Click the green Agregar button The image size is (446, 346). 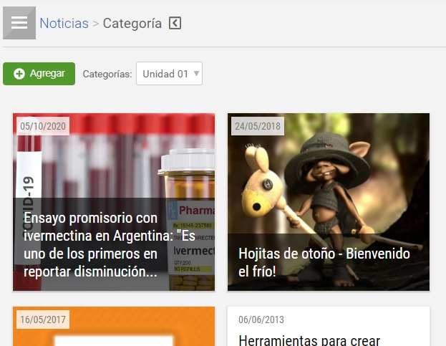tap(39, 74)
